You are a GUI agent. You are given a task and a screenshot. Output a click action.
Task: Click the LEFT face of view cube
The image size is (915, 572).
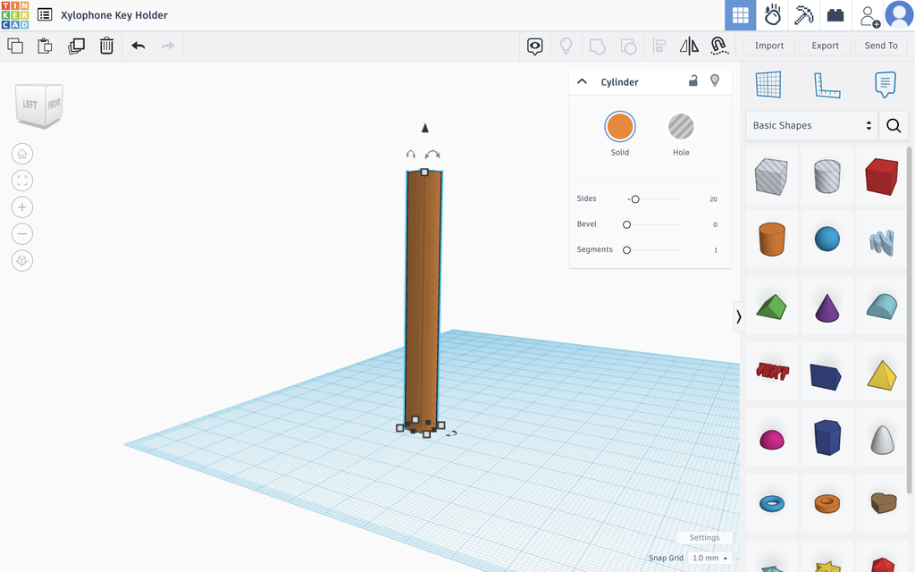[x=29, y=105]
